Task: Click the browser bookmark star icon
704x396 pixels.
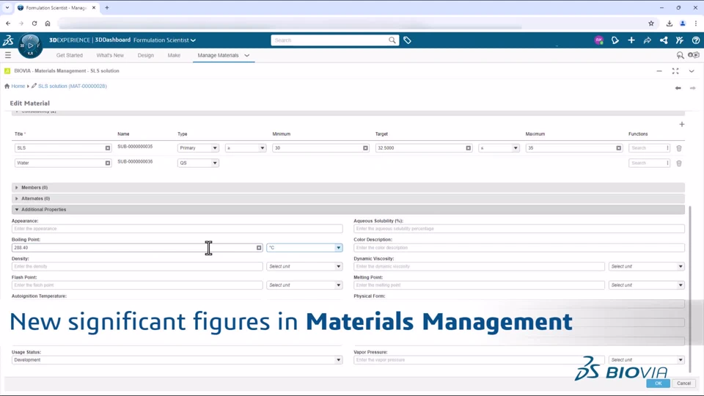Action: pyautogui.click(x=651, y=23)
